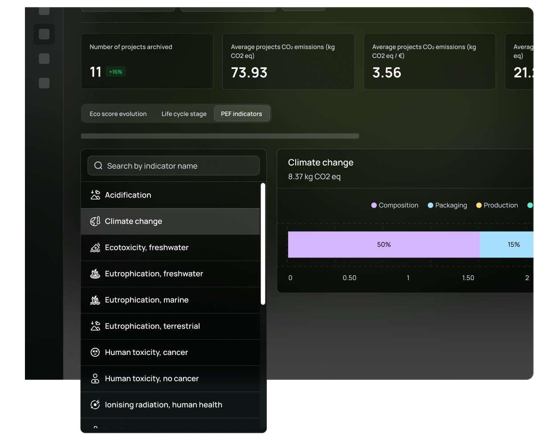Click the Acidification indicator icon
This screenshot has height=447, width=538.
point(95,195)
